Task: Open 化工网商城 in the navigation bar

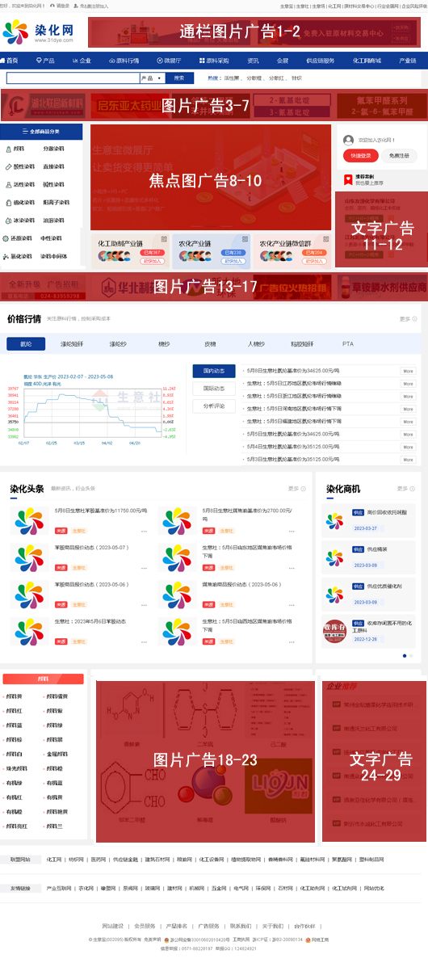Action: click(367, 61)
